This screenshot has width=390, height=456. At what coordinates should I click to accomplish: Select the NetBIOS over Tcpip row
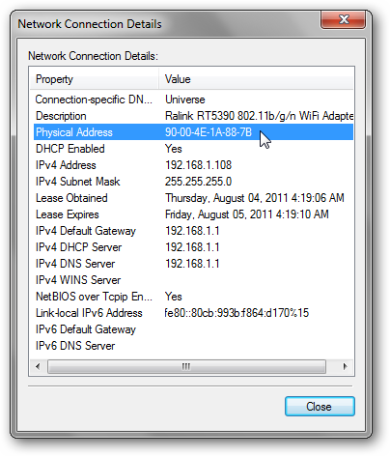coord(193,297)
